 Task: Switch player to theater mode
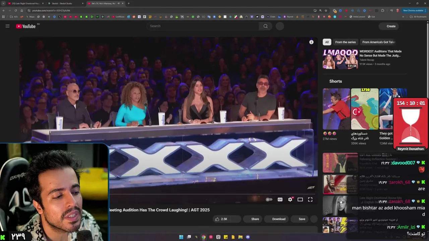[300, 199]
